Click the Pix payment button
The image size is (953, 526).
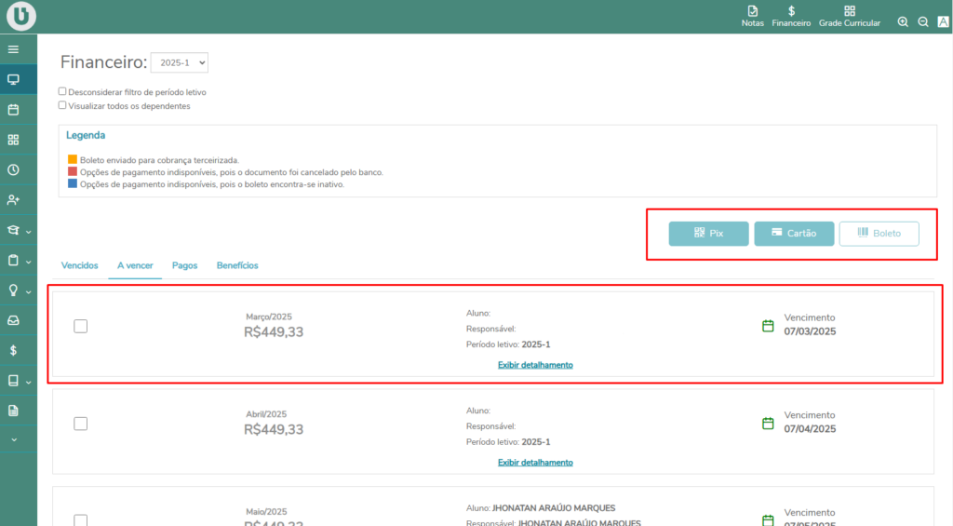(708, 234)
